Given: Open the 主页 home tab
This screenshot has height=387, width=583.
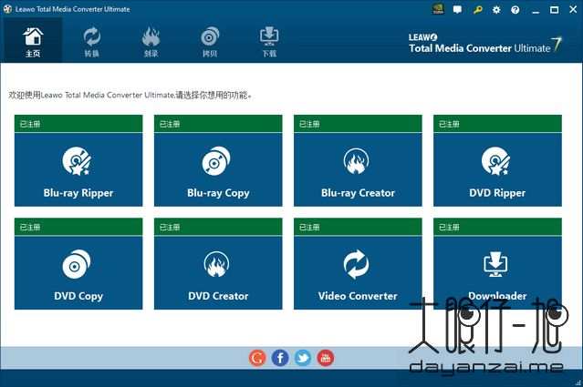Looking at the screenshot, I should pyautogui.click(x=33, y=41).
